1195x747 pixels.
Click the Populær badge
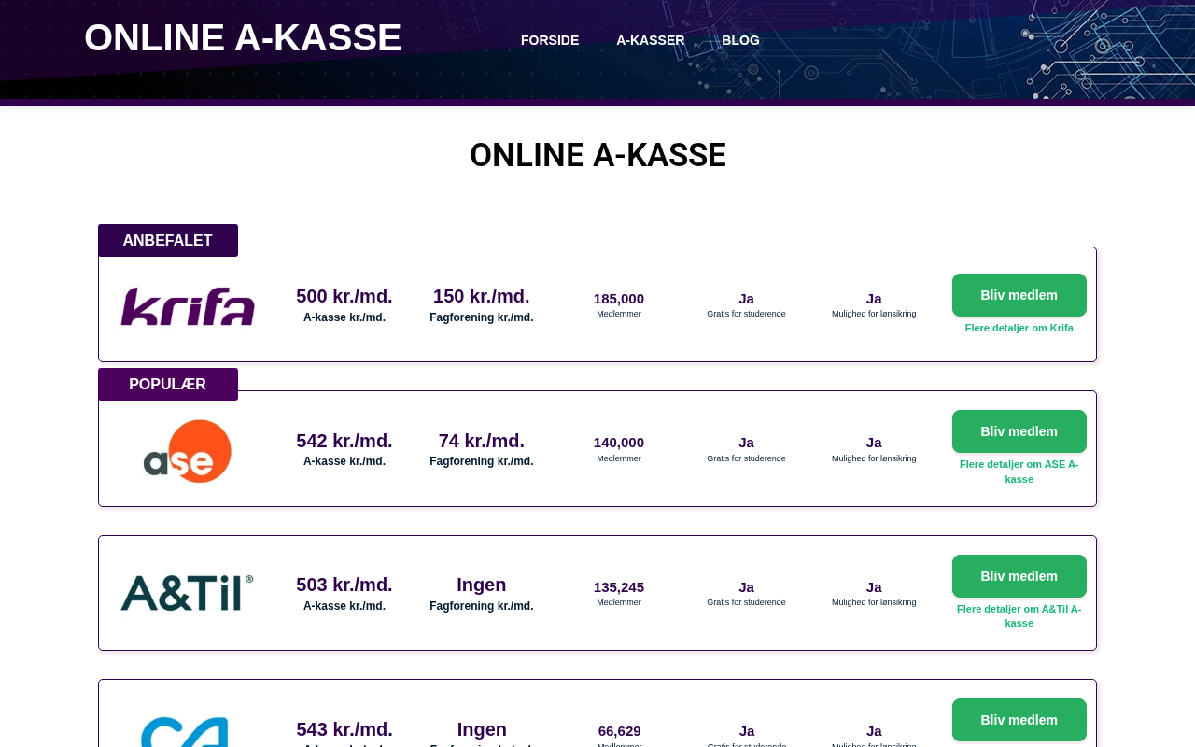tap(168, 384)
